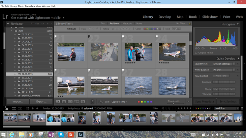Collapse the Histogram panel
The height and width of the screenshot is (138, 246).
(238, 24)
